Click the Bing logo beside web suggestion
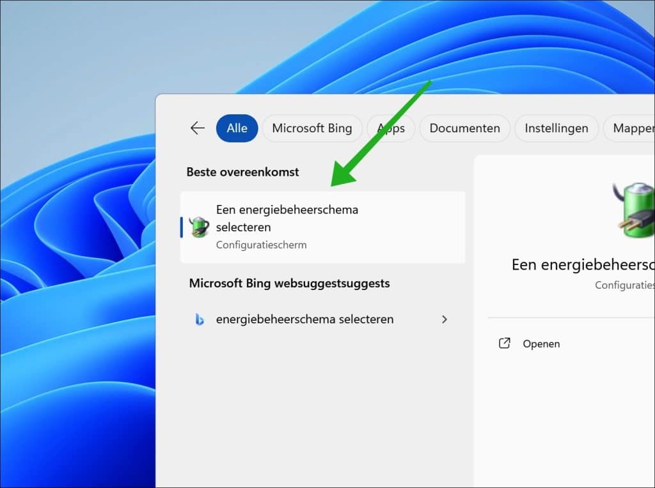The width and height of the screenshot is (655, 488). (200, 319)
